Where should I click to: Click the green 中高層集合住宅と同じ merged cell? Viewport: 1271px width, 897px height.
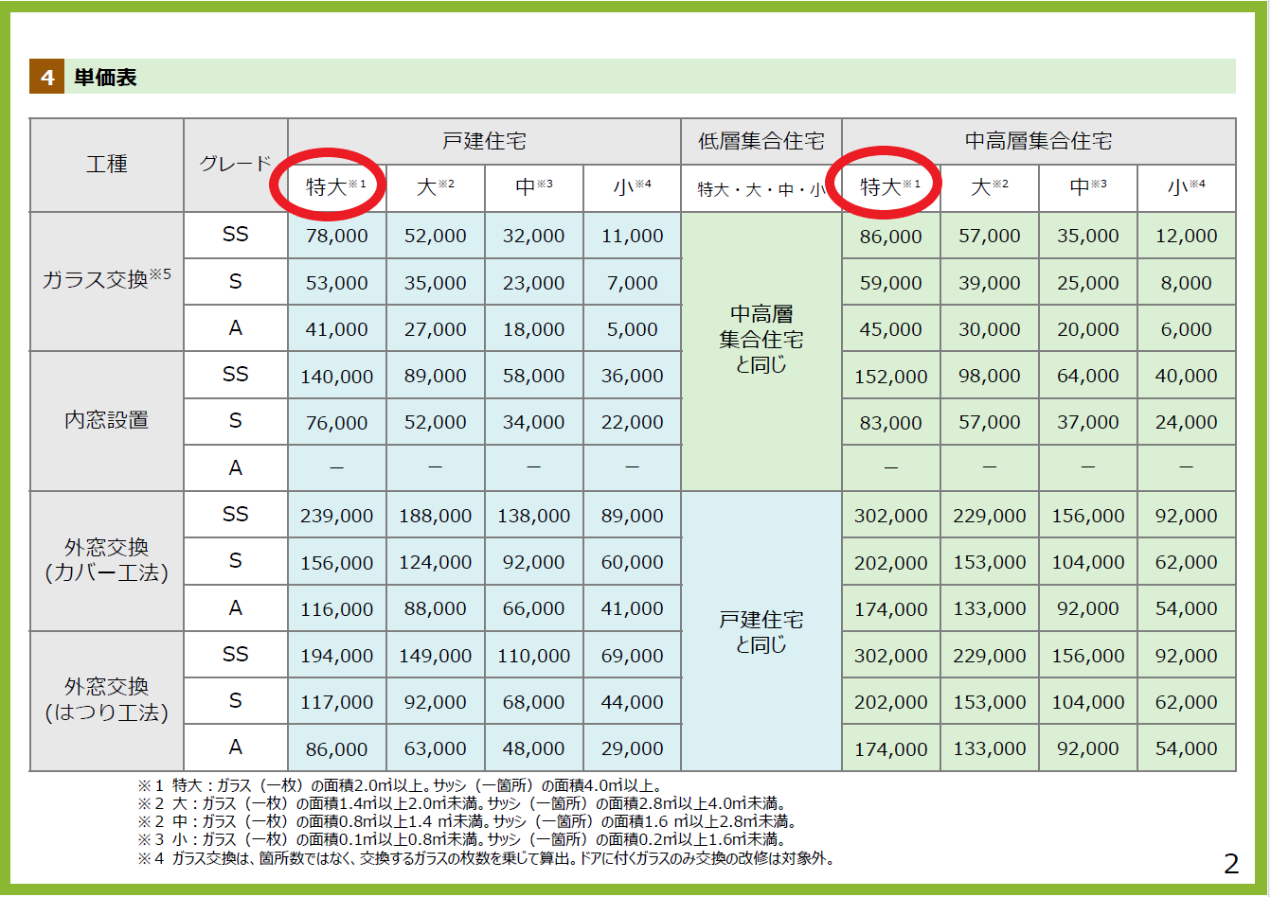[x=761, y=340]
